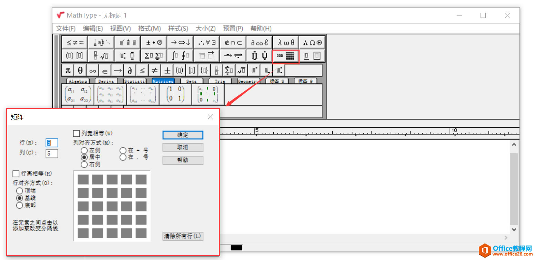Open the embellishments palette
The image size is (535, 260).
[128, 42]
